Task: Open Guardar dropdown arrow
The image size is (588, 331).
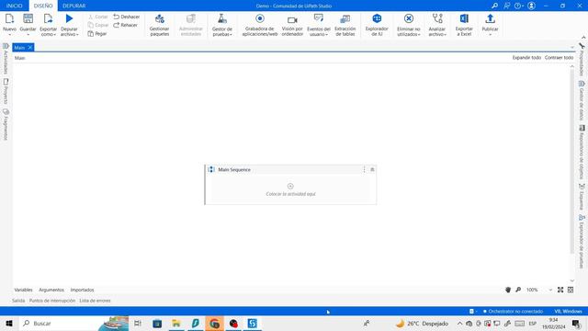Action: (x=28, y=35)
